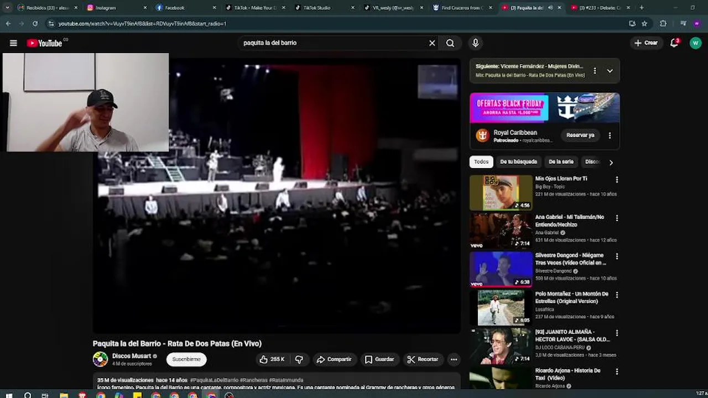
Task: Open Windows taskbar search
Action: 28,394
